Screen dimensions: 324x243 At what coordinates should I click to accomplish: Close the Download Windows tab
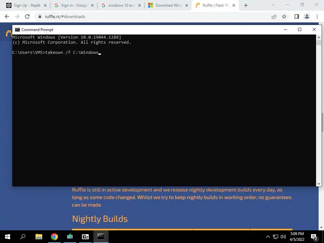(x=187, y=6)
